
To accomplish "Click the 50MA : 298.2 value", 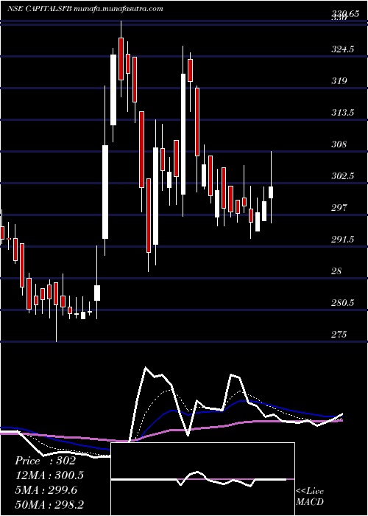I will point(49,505).
